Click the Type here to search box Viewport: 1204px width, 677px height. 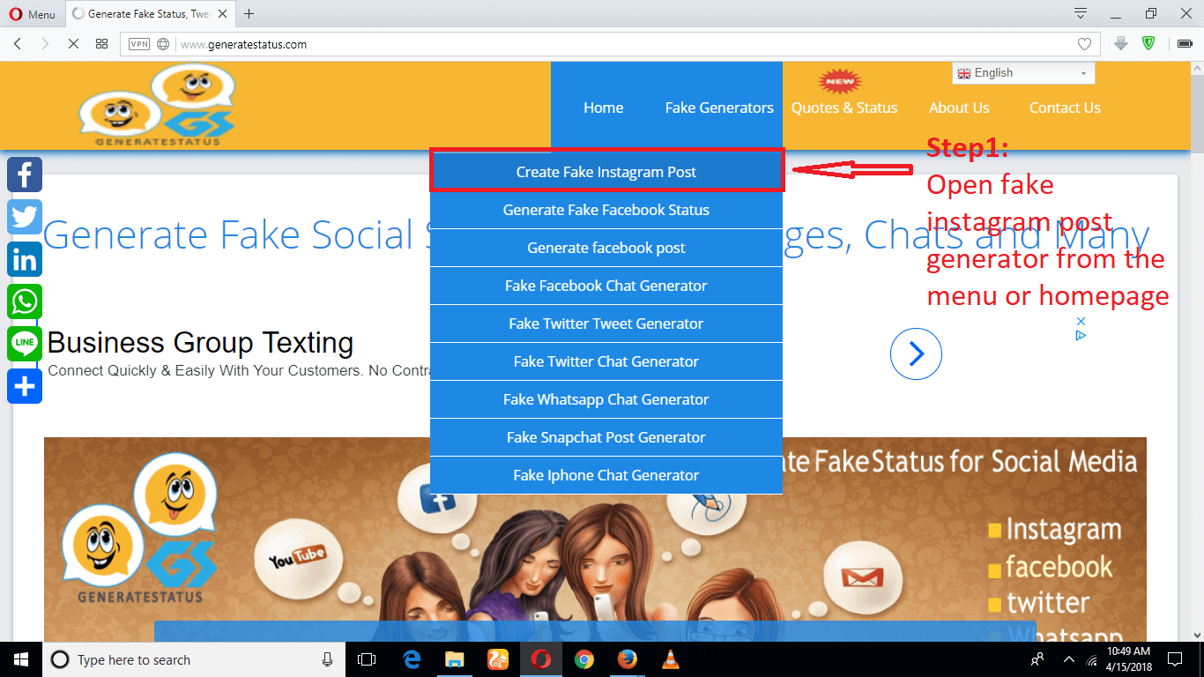point(194,659)
